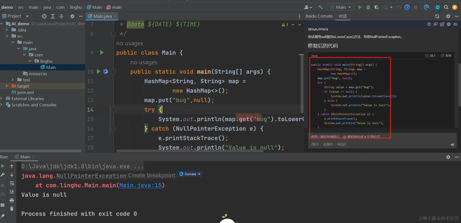The image size is (461, 223).
Task: Click the NullPointerException link in console
Action: (91, 176)
